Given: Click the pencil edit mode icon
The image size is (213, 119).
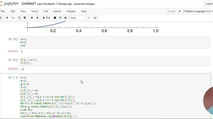Looking at the screenshot, I should 179,11.
